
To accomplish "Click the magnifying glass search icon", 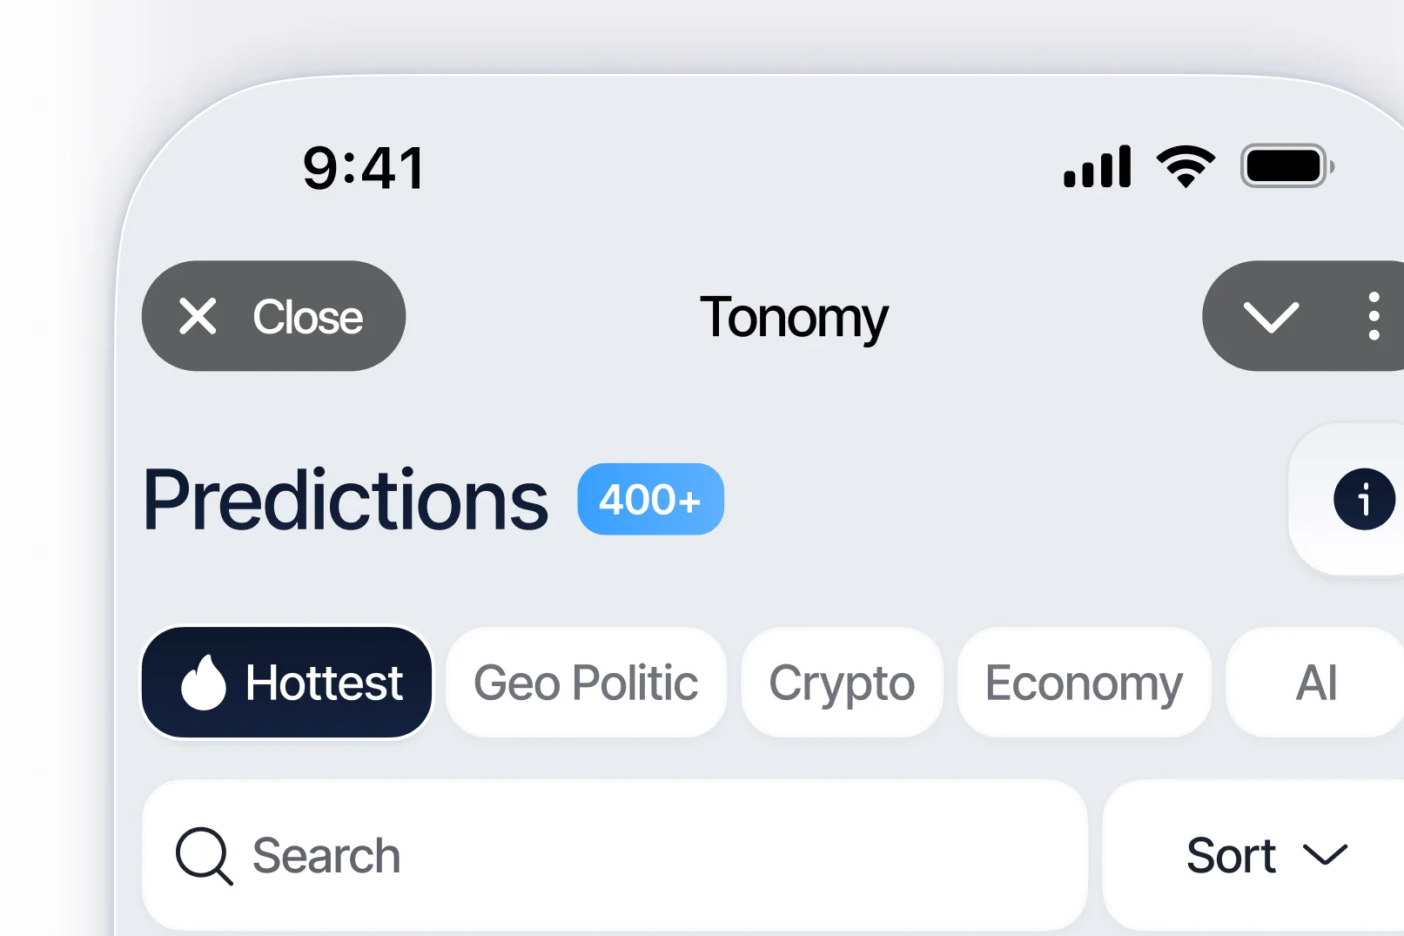I will pos(204,855).
